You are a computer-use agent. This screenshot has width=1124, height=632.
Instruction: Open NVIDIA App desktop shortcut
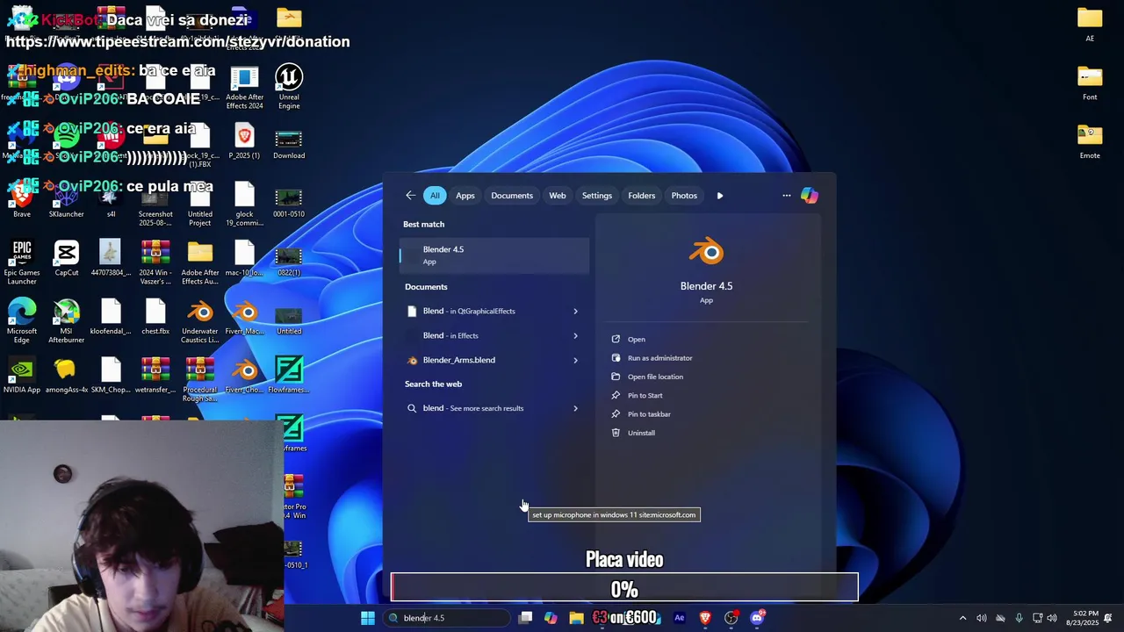click(22, 375)
